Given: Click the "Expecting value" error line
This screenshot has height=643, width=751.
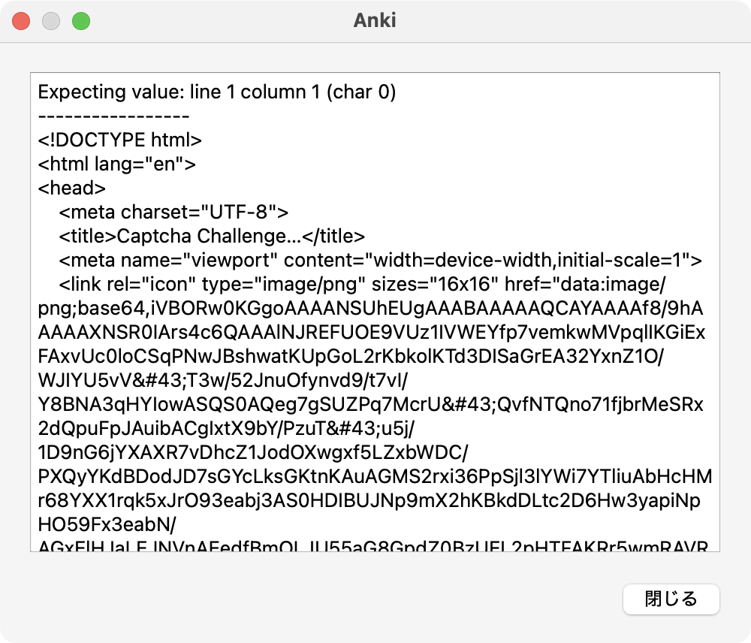Looking at the screenshot, I should [x=216, y=92].
